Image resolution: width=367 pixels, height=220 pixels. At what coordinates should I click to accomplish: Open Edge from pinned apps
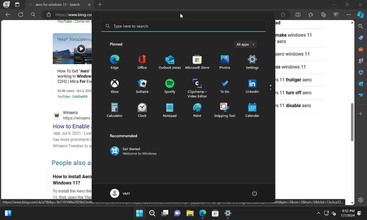pos(115,62)
